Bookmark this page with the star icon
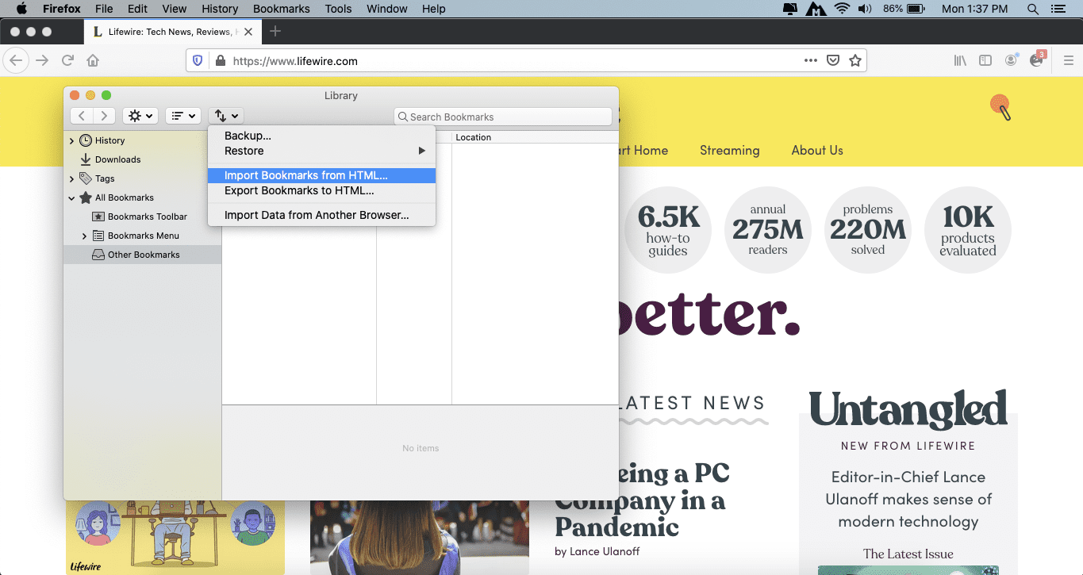Image resolution: width=1083 pixels, height=575 pixels. click(x=855, y=60)
